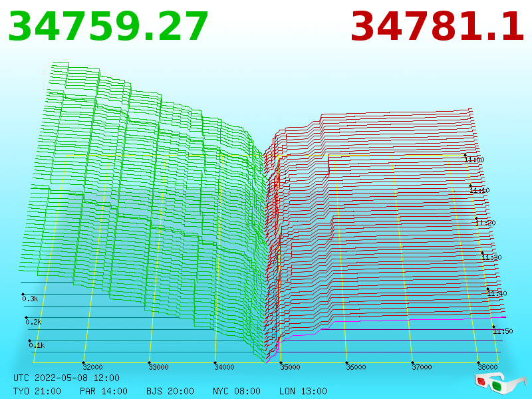Screen dimensions: 532x399
Task: Click the PAR 14:00 time
Action: point(104,391)
